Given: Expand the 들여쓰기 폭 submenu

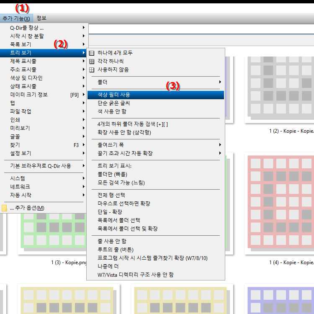Looking at the screenshot, I should click(156, 145).
